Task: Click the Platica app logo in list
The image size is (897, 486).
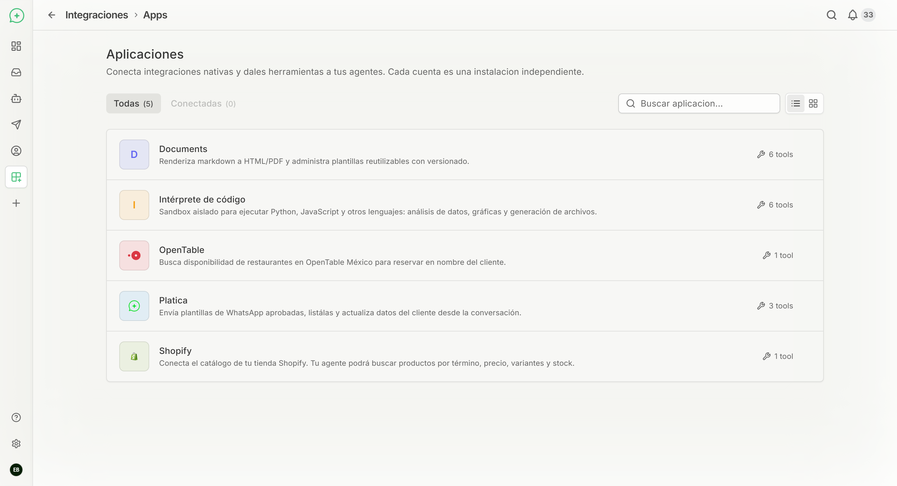Action: 134,306
